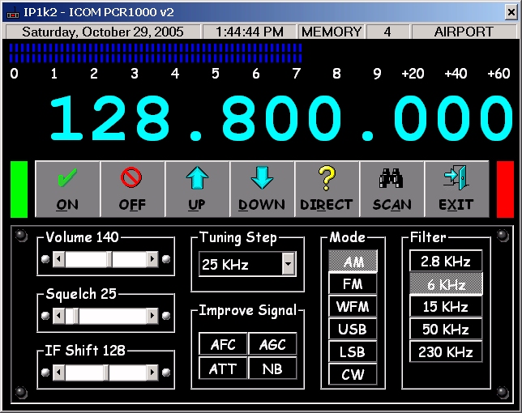
Task: Click the date Saturday, October 29, 2005
Action: pyautogui.click(x=102, y=32)
